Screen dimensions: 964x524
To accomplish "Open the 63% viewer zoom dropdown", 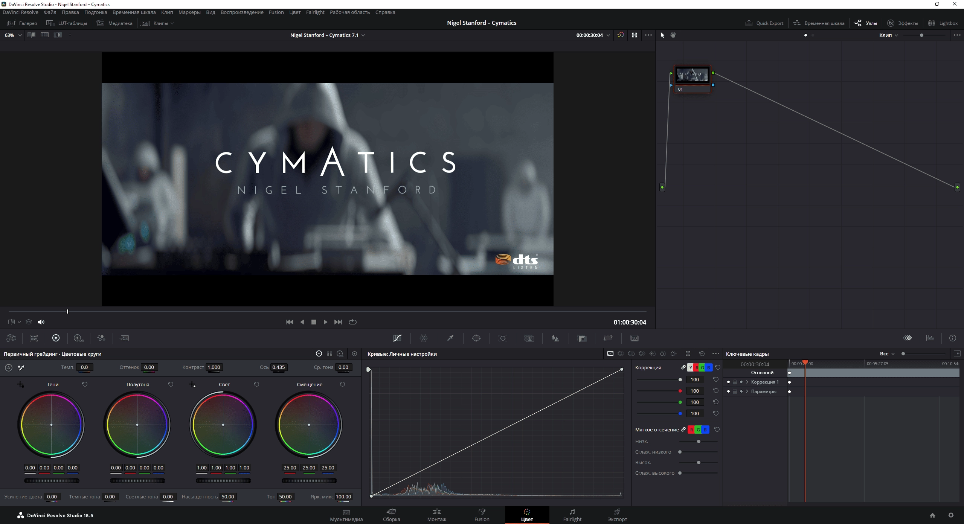I will 13,35.
